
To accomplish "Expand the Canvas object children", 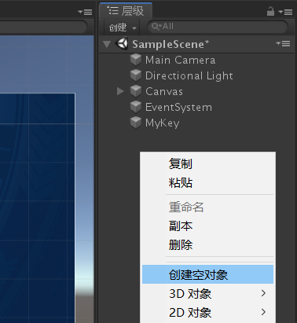I will [120, 91].
